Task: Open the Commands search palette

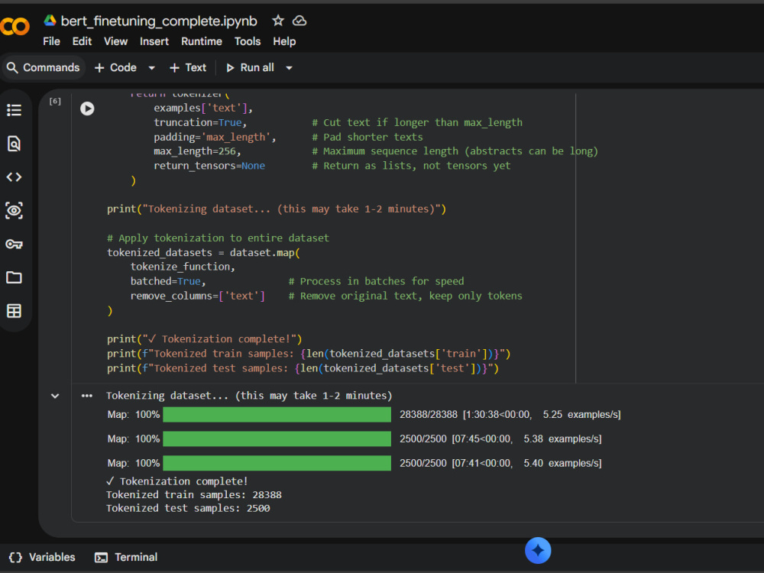Action: click(x=43, y=68)
